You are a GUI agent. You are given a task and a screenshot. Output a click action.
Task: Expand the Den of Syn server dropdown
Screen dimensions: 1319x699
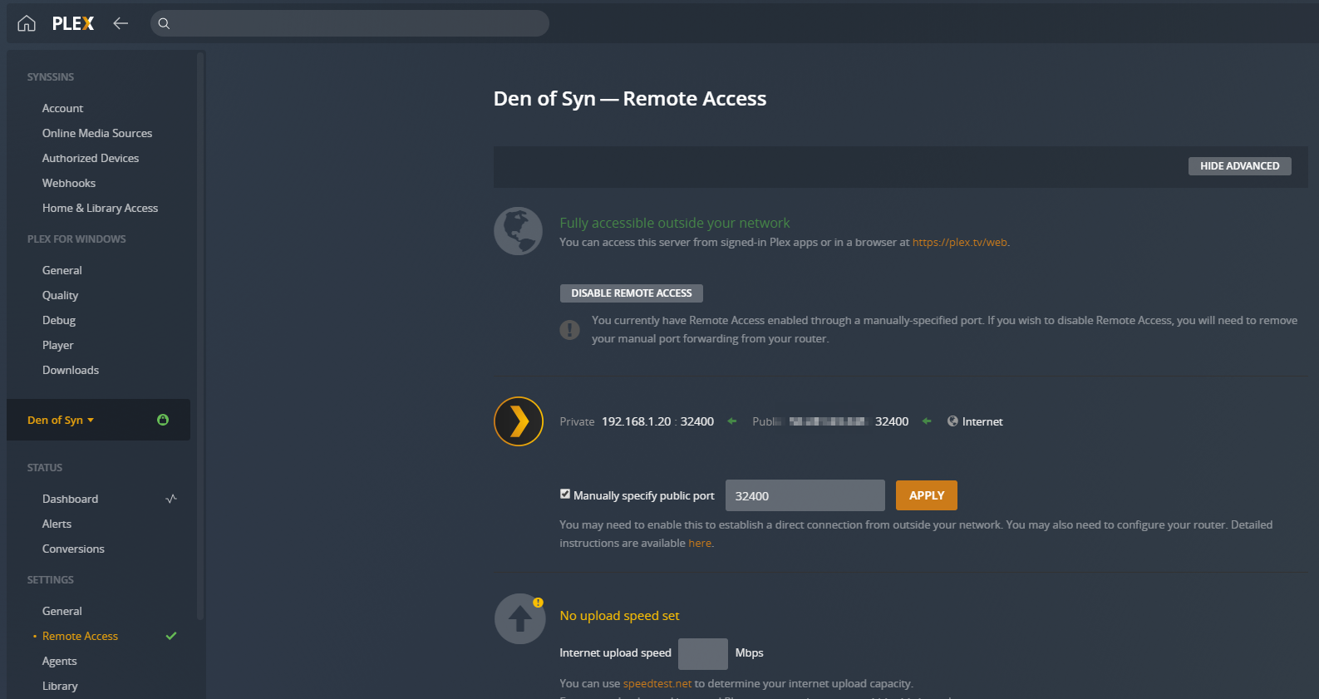pos(61,420)
